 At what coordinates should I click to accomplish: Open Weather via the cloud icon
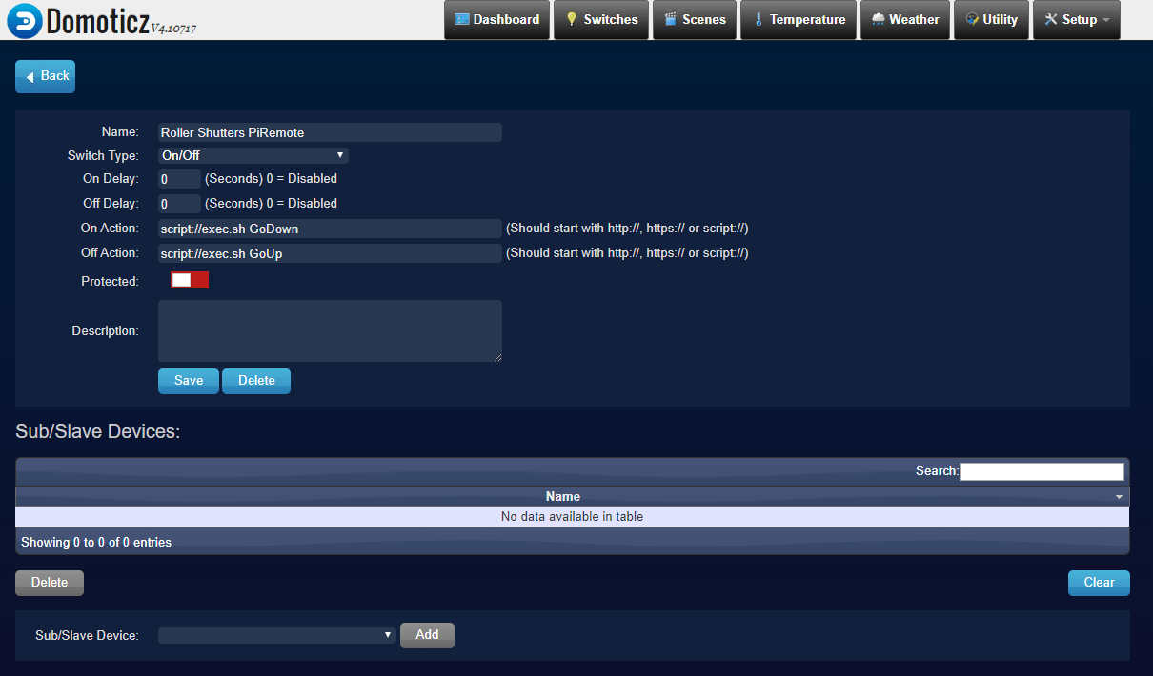coord(878,20)
